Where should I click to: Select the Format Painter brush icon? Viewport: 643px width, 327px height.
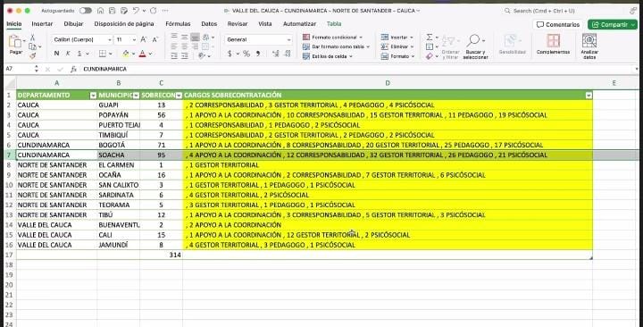pyautogui.click(x=32, y=55)
